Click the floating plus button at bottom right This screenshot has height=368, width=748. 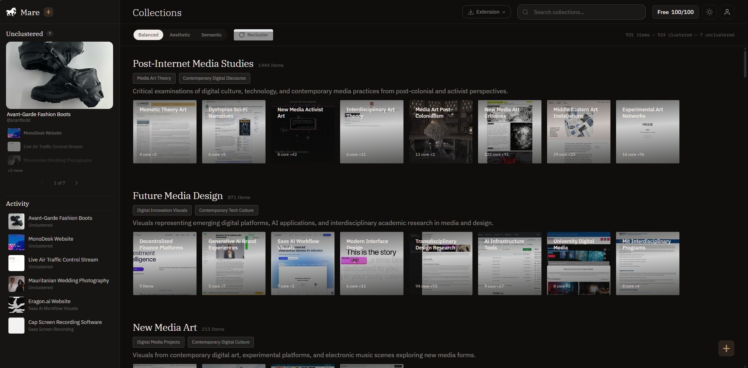pos(726,348)
